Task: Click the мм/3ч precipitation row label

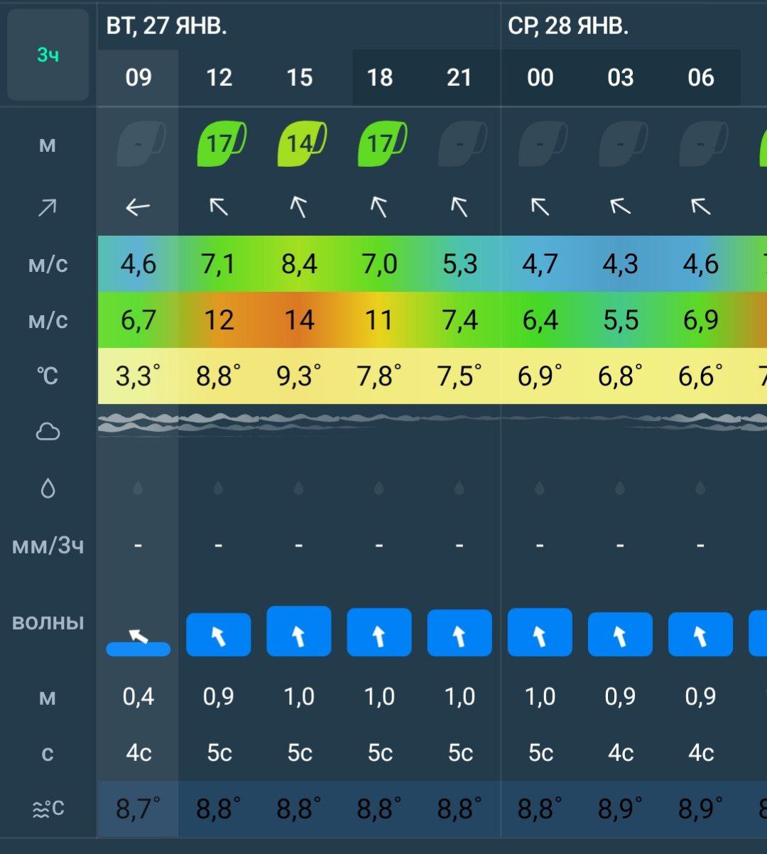Action: coord(48,546)
